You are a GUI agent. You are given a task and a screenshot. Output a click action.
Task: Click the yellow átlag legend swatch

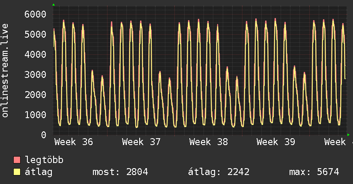[17, 172]
